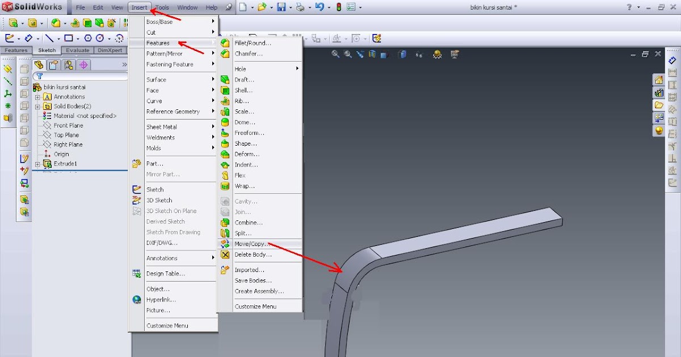Open the Hole submenu in the Features menu
The image size is (681, 357).
coord(240,67)
